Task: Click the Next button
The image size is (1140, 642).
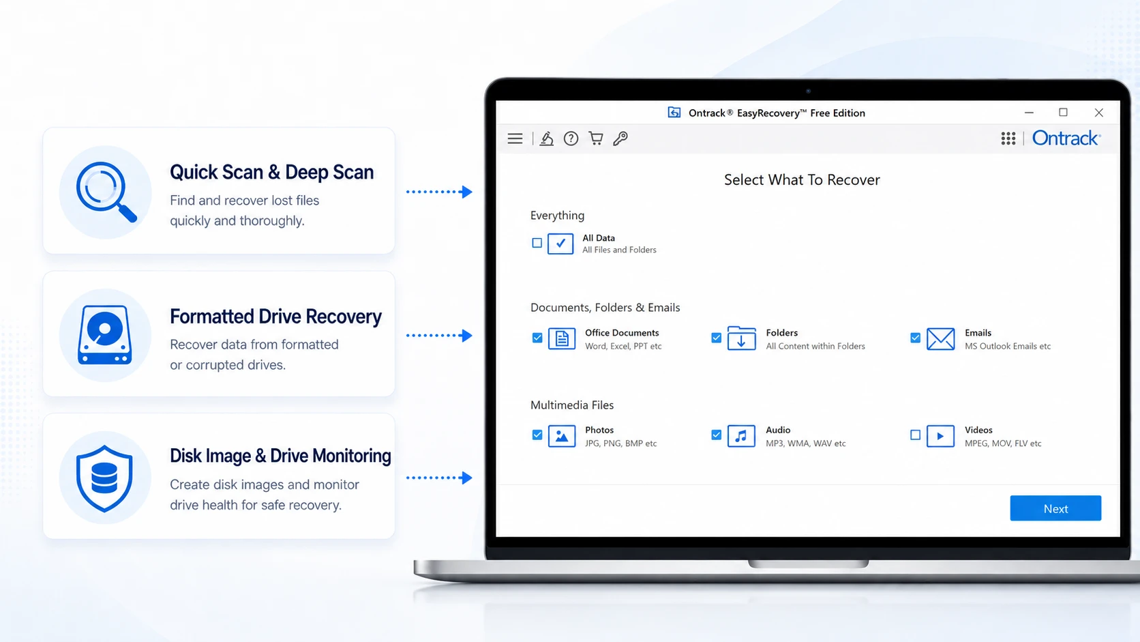Action: 1055,508
